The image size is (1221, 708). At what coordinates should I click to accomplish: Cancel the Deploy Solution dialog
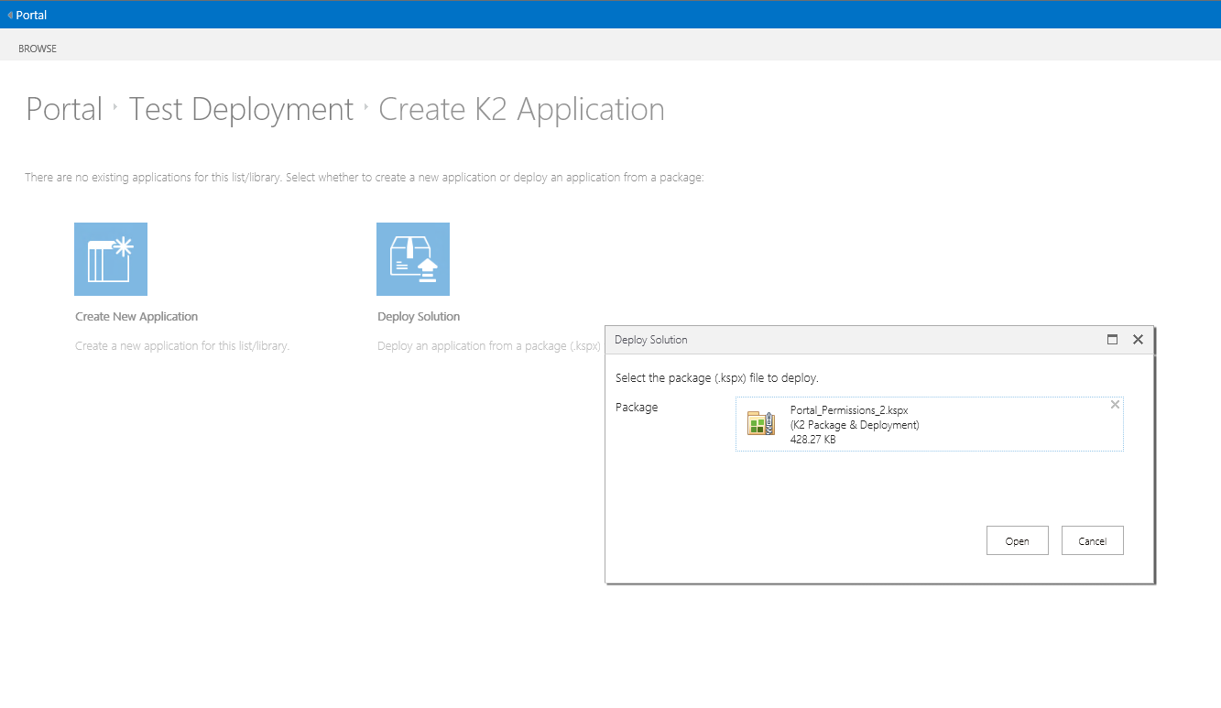coord(1093,540)
